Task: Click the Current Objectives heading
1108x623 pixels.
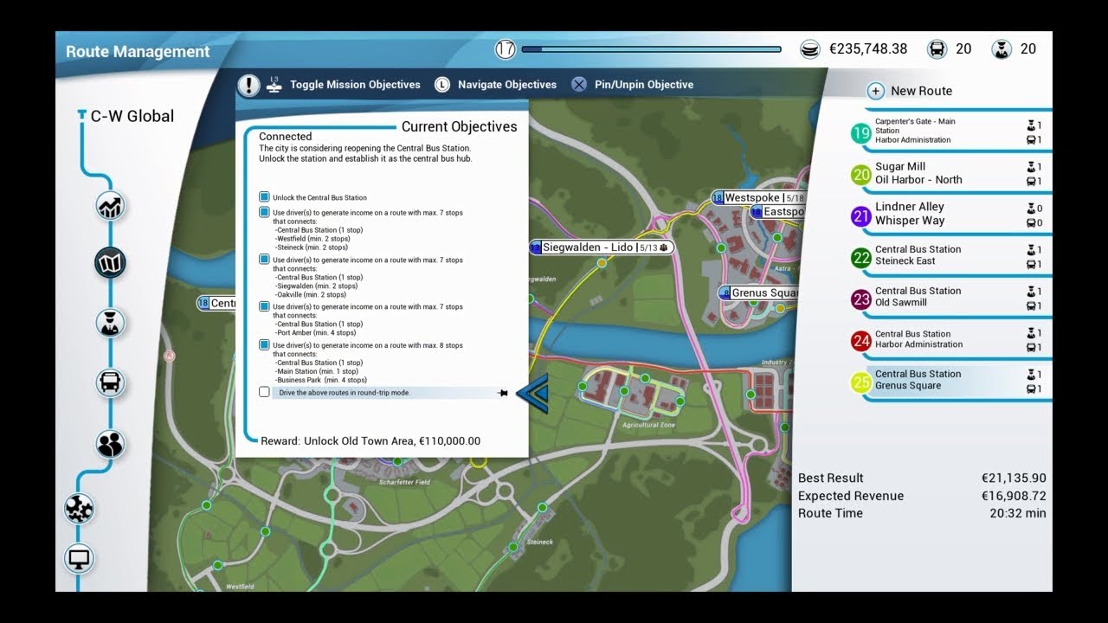Action: [x=459, y=127]
